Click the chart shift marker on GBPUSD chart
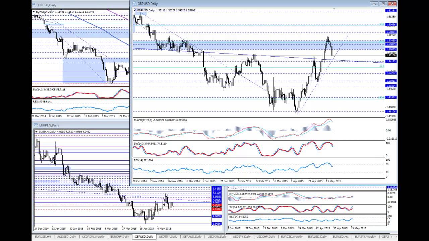Image resolution: width=429 pixels, height=241 pixels. [334, 8]
